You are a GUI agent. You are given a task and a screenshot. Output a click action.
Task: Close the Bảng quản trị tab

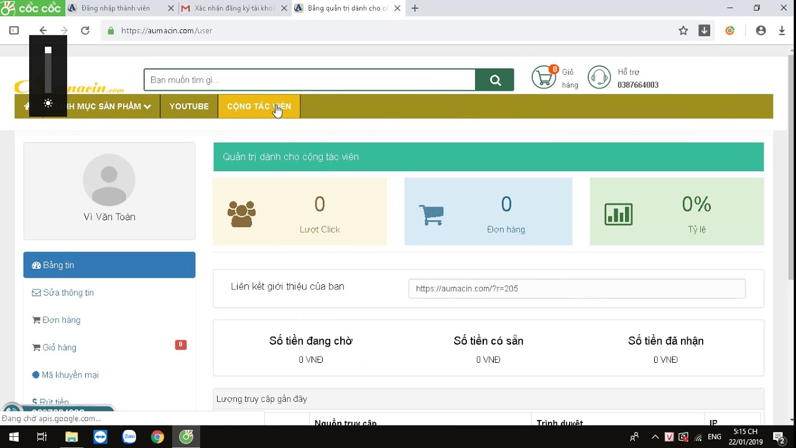[x=397, y=8]
